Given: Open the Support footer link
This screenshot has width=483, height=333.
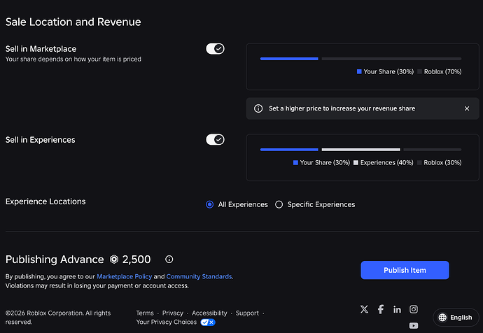Looking at the screenshot, I should (247, 313).
